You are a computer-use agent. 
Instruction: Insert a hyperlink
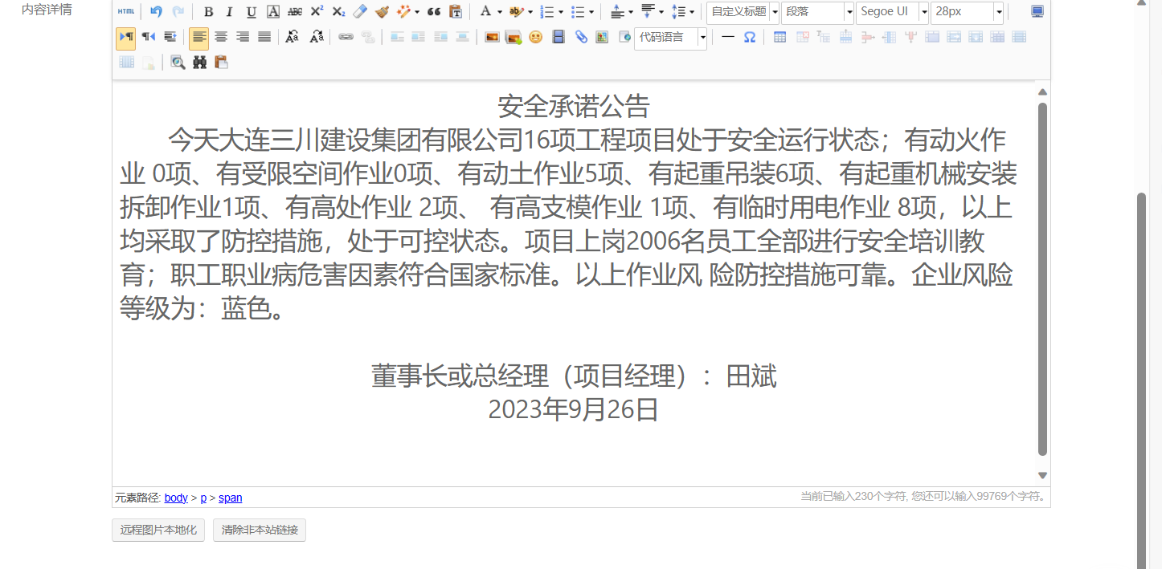pyautogui.click(x=346, y=37)
